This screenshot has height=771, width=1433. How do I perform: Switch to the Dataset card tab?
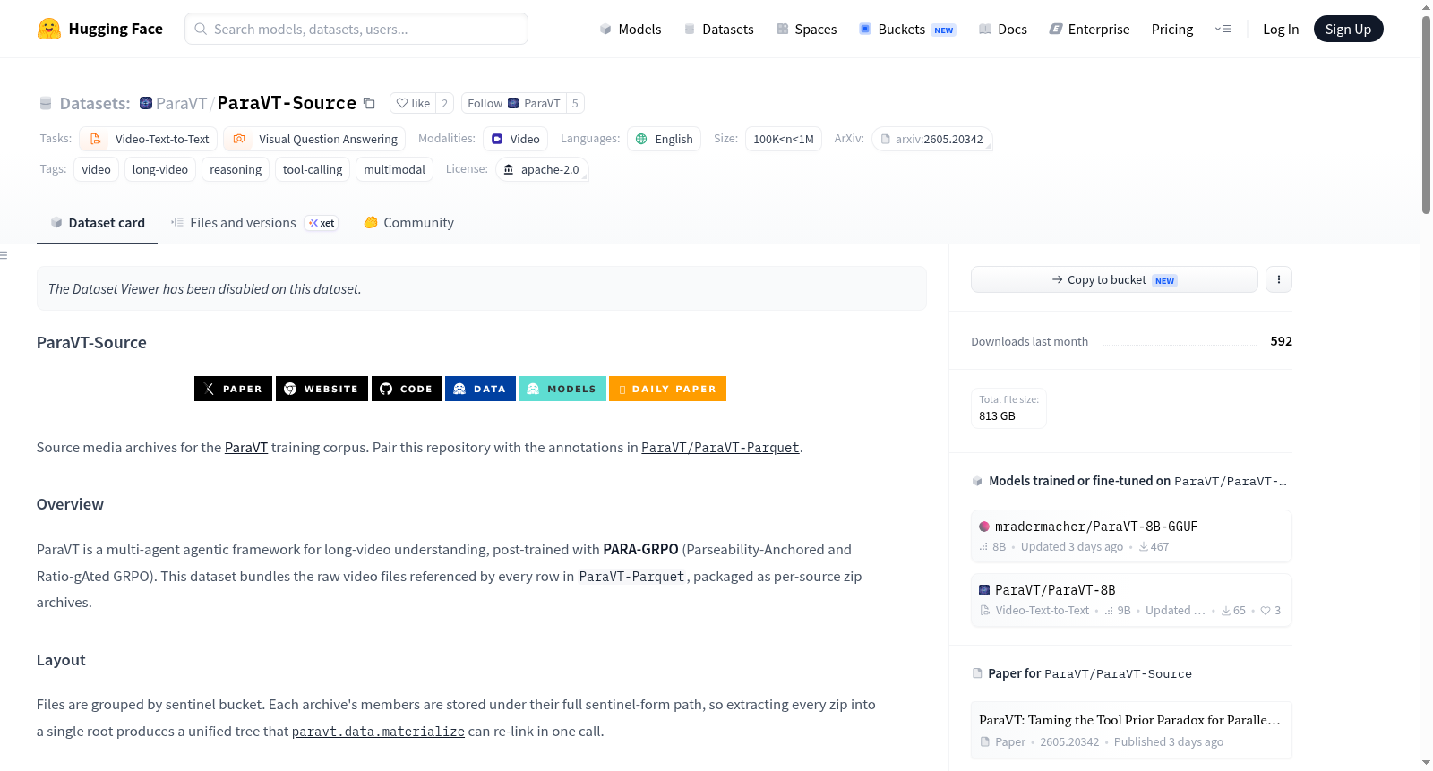point(97,223)
